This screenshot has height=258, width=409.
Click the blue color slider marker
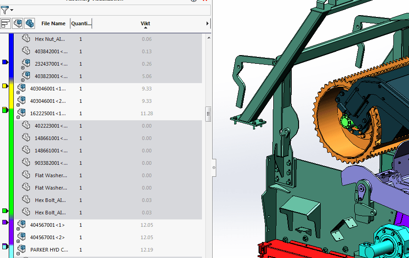click(x=5, y=62)
